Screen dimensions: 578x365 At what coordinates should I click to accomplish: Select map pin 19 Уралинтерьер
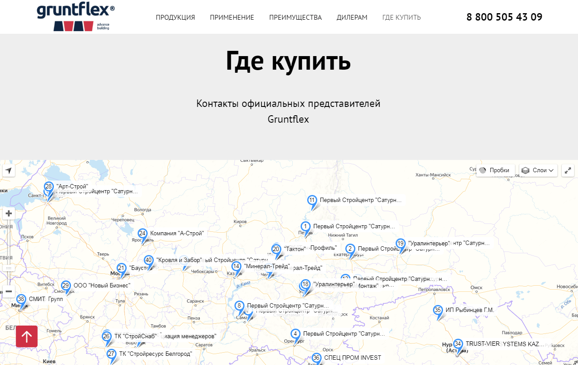click(x=400, y=244)
